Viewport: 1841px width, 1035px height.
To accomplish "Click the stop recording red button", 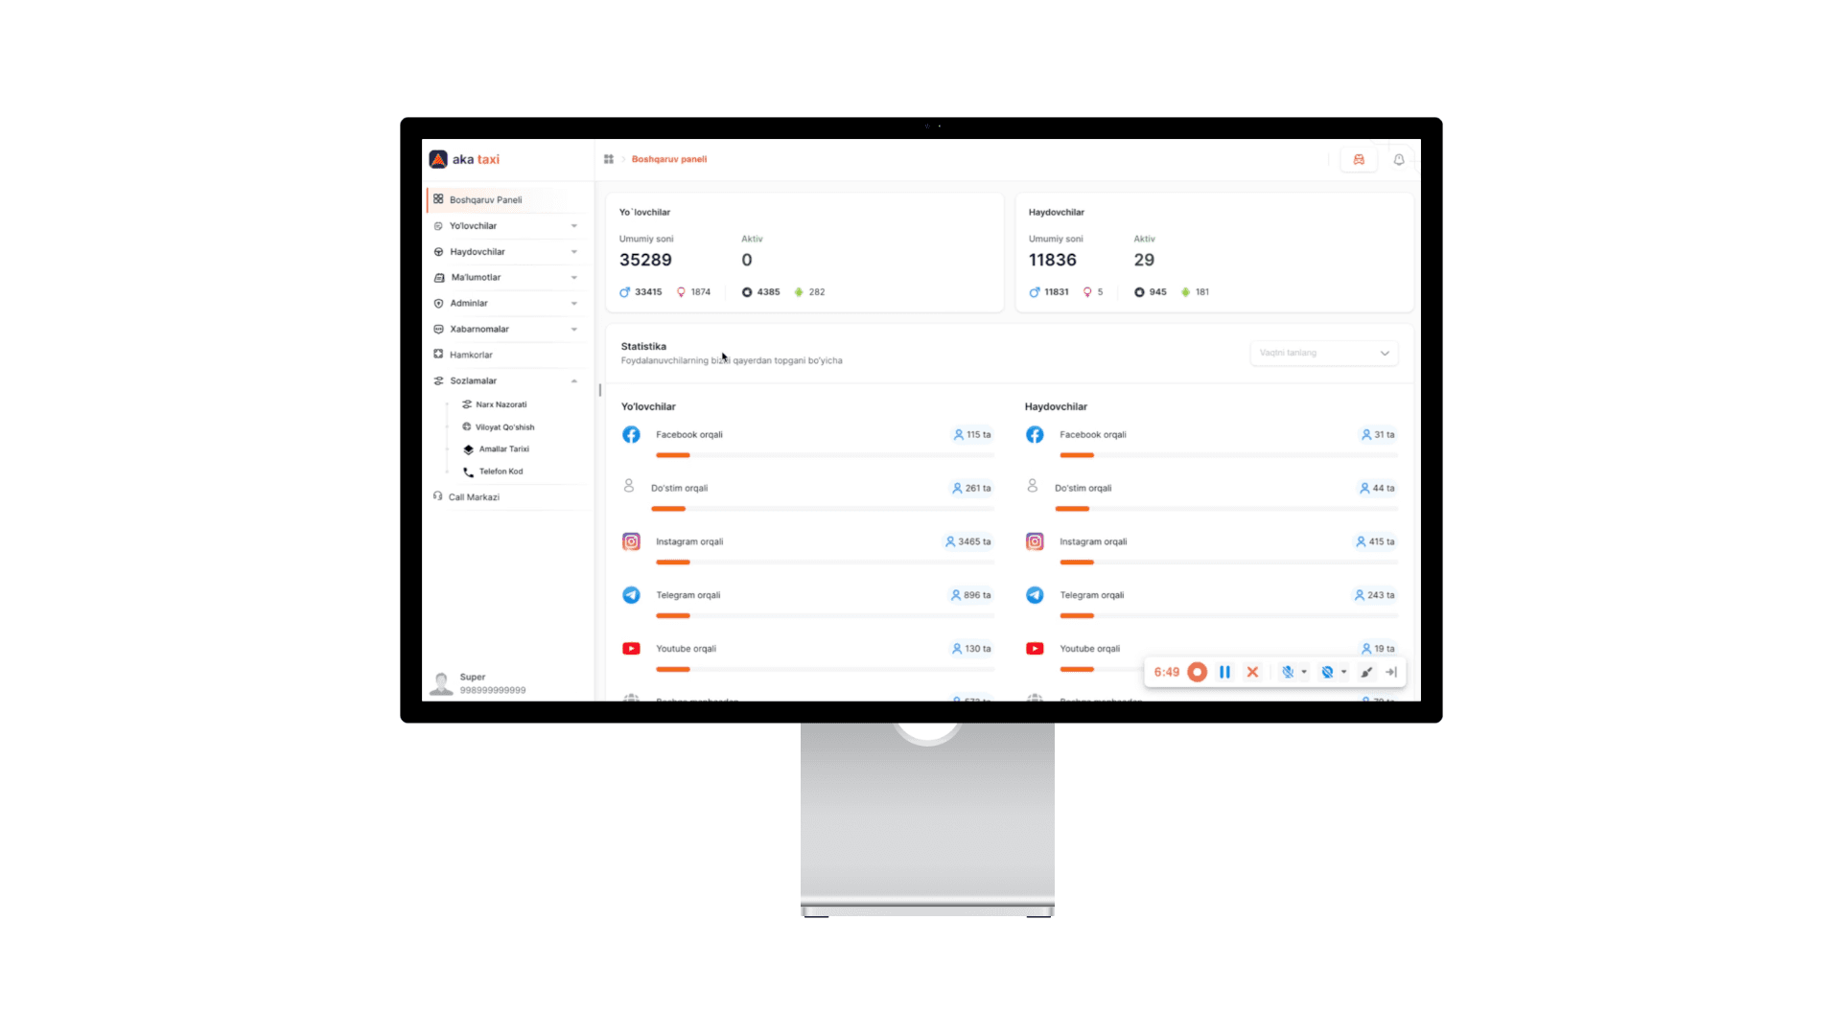I will 1195,671.
